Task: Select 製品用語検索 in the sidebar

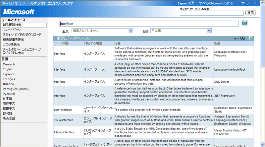Action: coord(24,25)
